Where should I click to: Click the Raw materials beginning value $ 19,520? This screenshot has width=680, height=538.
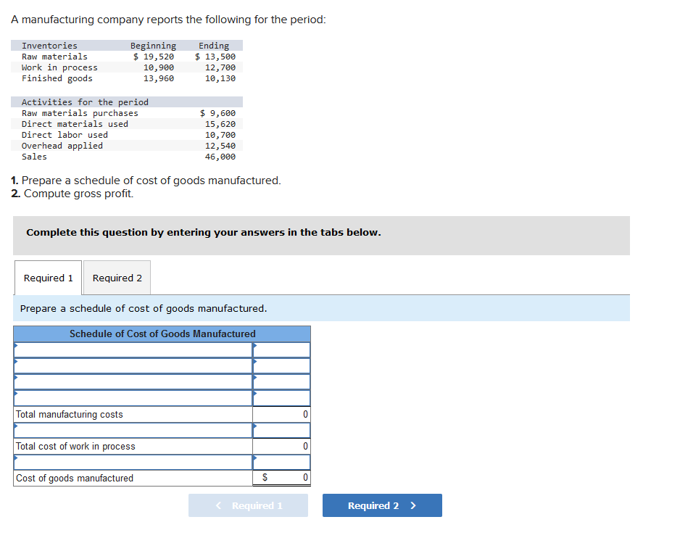(154, 57)
